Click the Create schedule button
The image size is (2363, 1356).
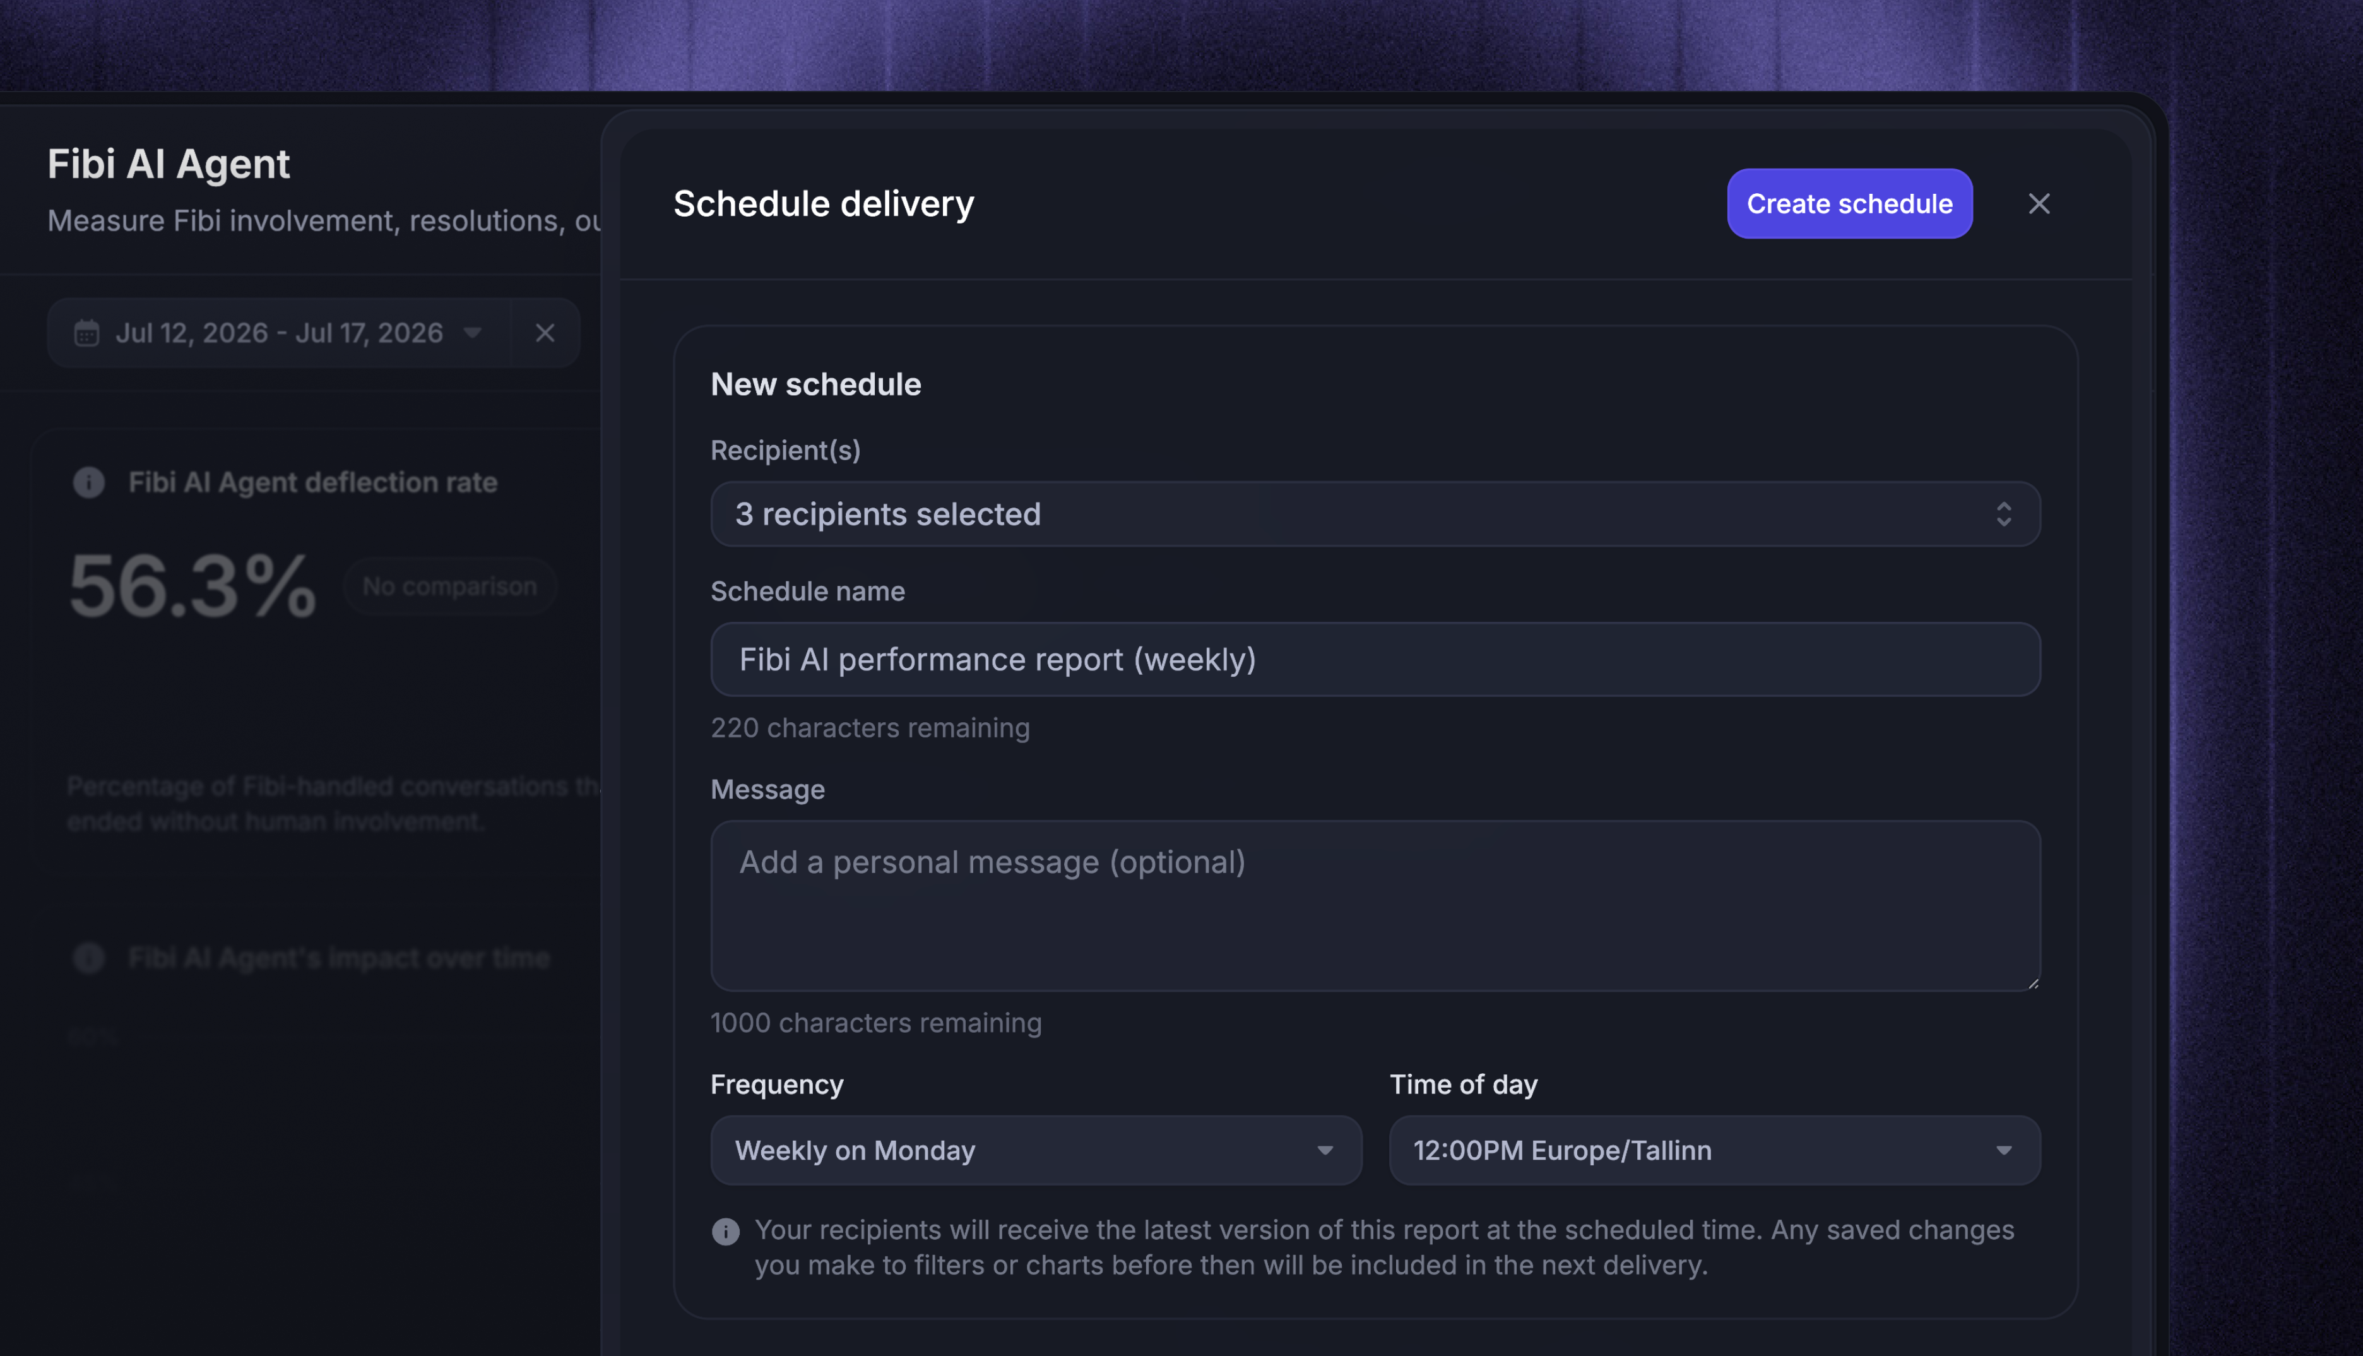(x=1849, y=204)
